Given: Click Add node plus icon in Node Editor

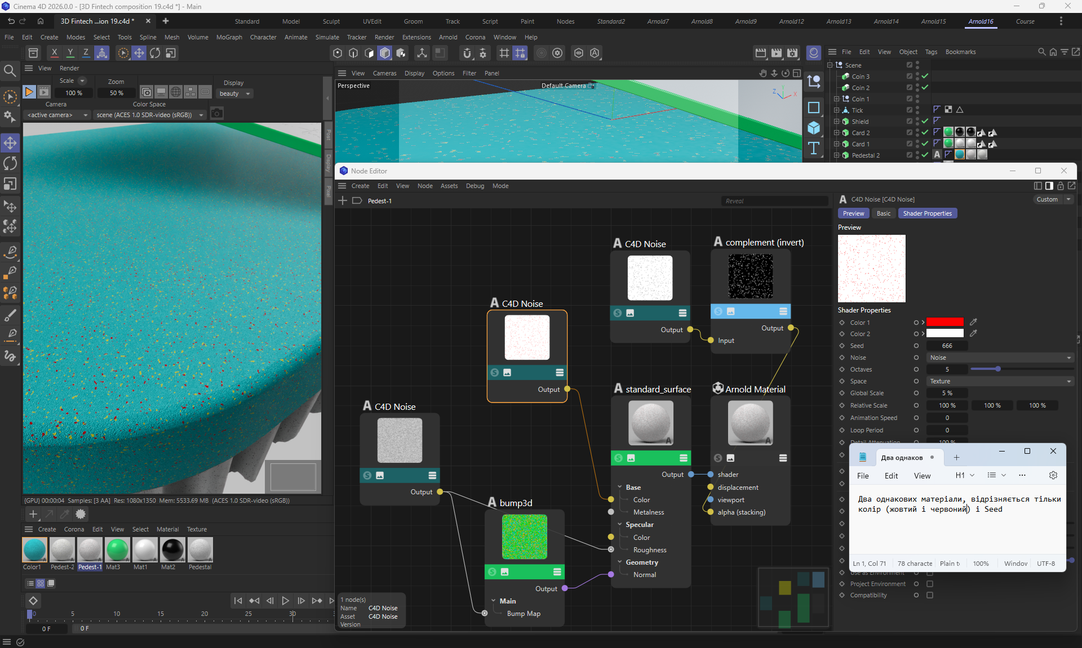Looking at the screenshot, I should (x=343, y=201).
